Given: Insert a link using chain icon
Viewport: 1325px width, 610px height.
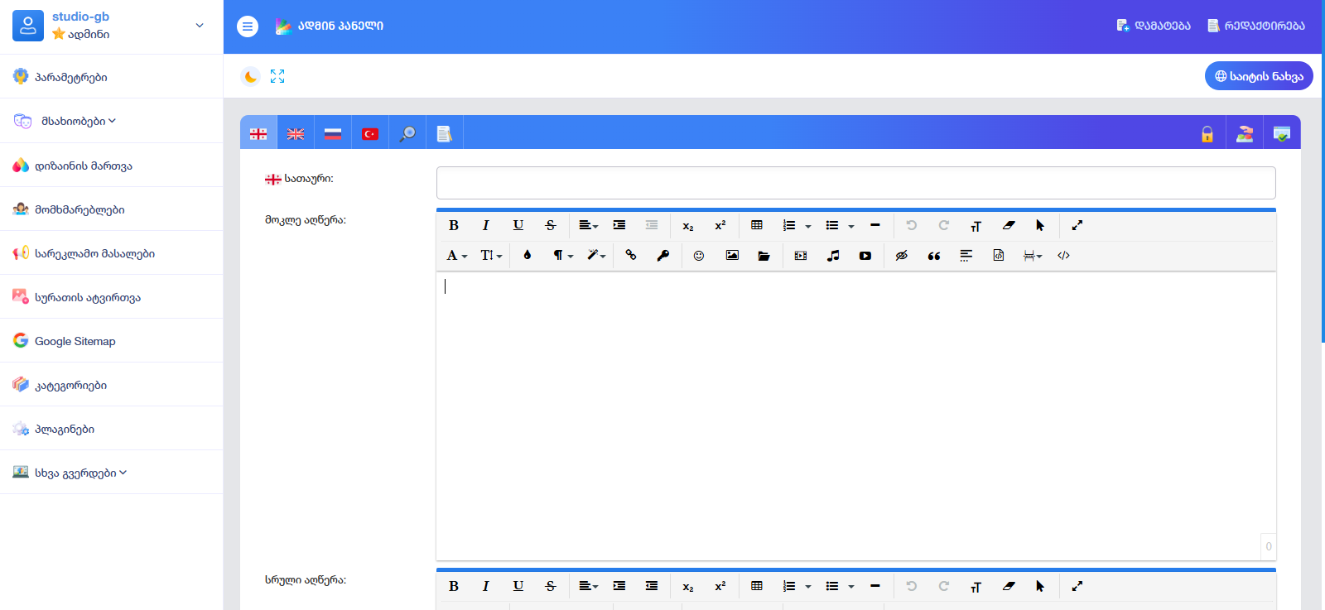Looking at the screenshot, I should [631, 256].
